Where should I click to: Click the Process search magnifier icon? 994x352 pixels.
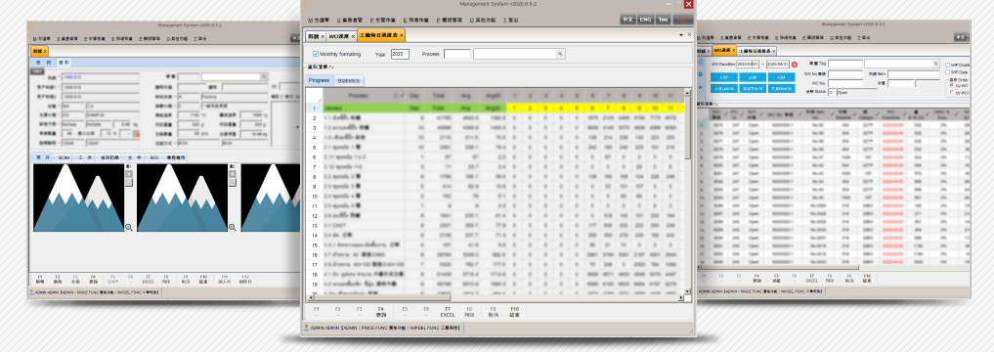click(560, 55)
